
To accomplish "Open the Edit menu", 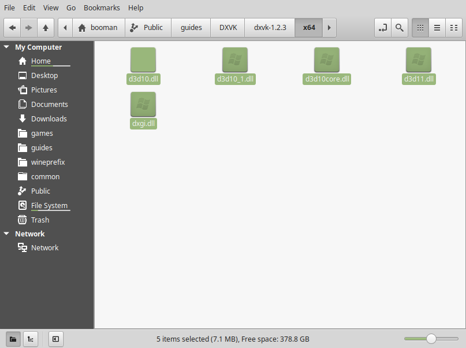I will 29,8.
